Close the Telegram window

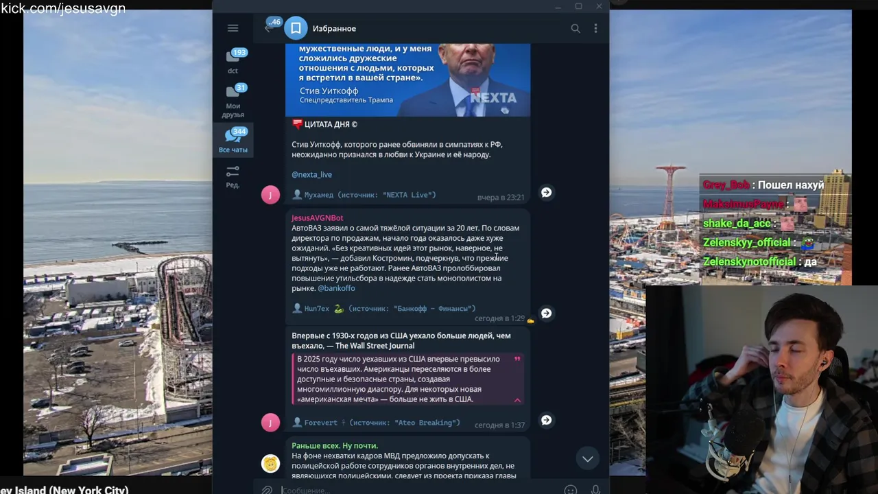(599, 6)
